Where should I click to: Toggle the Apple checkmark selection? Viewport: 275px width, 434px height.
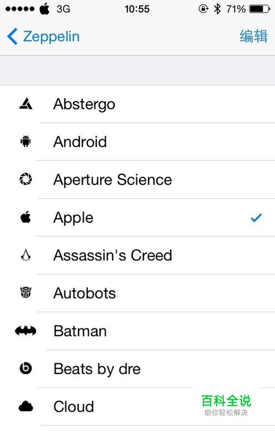[x=256, y=218]
